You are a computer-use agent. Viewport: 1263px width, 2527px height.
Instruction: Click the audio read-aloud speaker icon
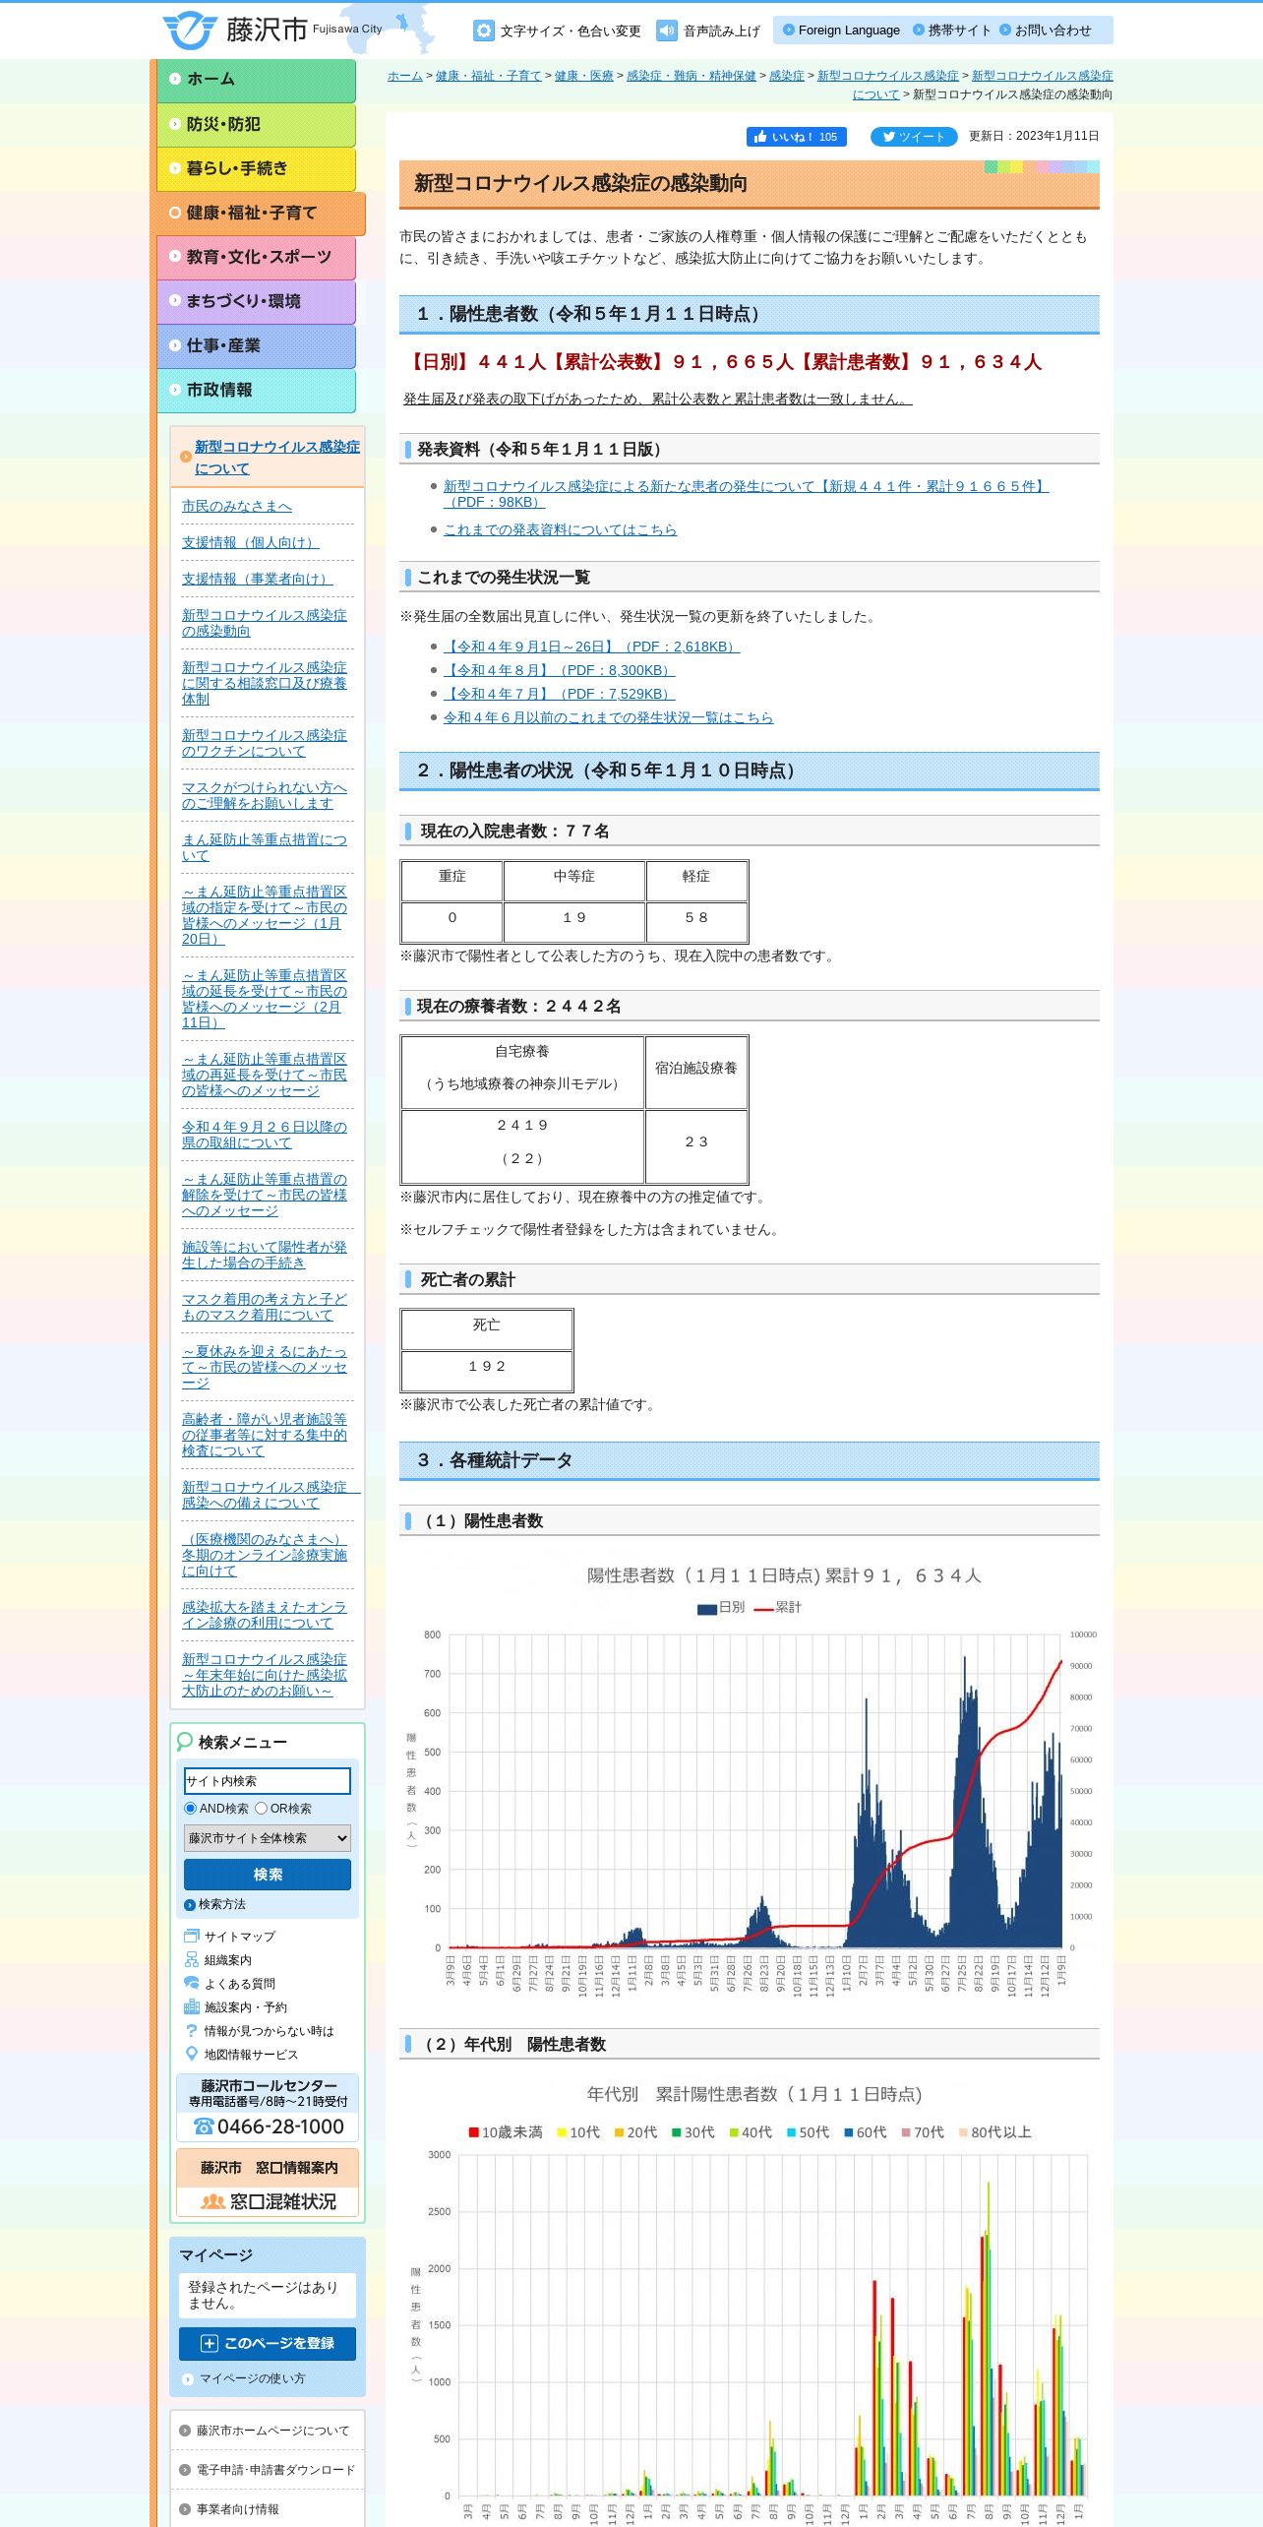(x=667, y=31)
